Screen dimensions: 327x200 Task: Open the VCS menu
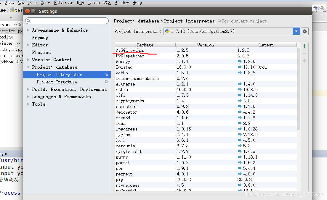107,3
